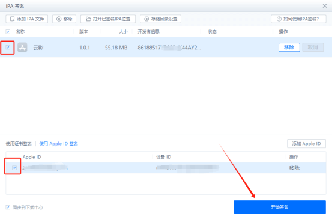Toggle the Apple ID account checkbox
332x222 pixels.
(14, 168)
